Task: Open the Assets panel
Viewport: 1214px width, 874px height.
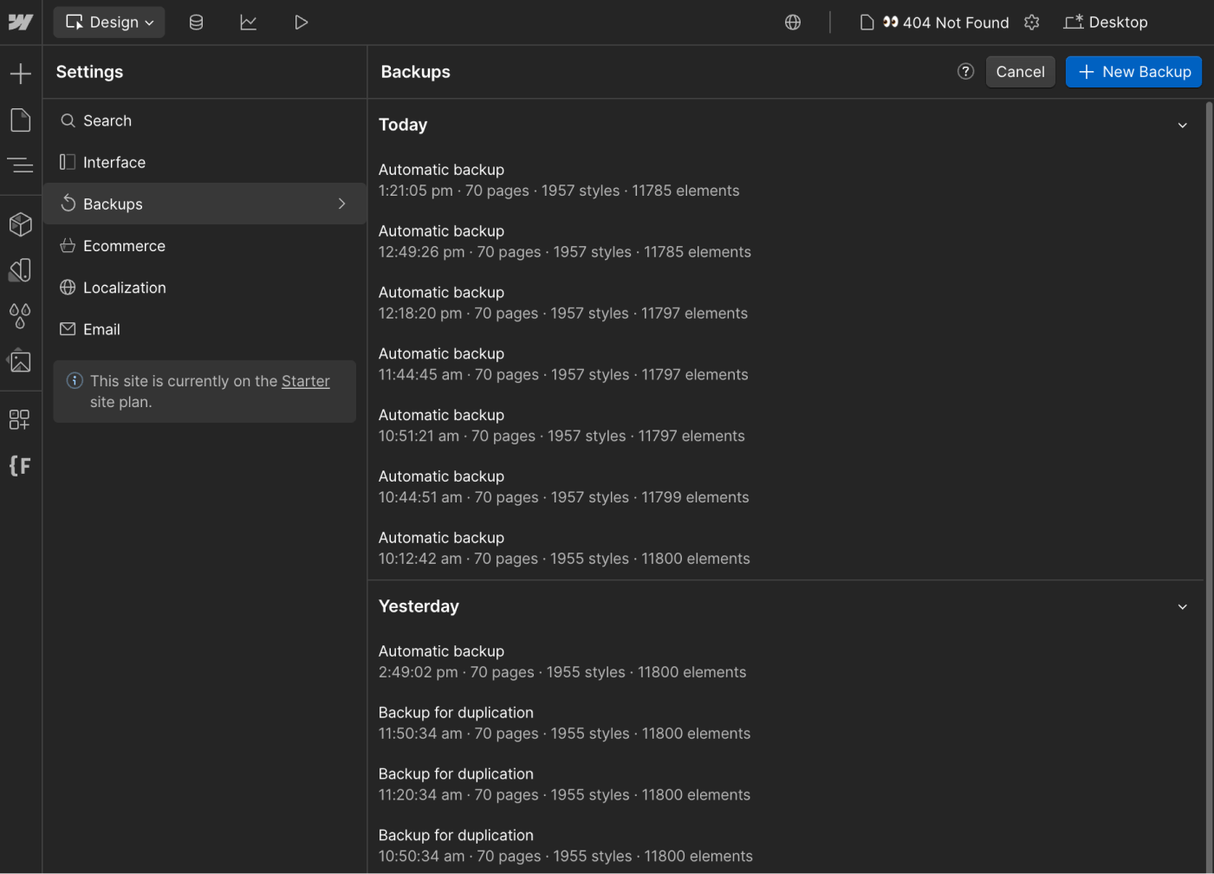Action: [21, 361]
